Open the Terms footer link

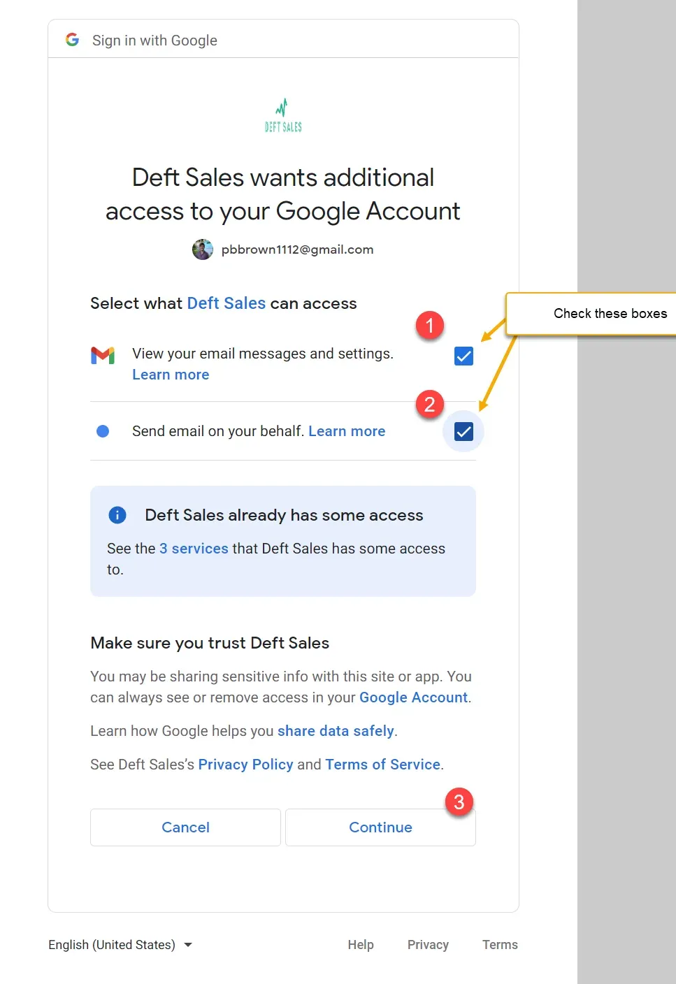click(x=500, y=945)
